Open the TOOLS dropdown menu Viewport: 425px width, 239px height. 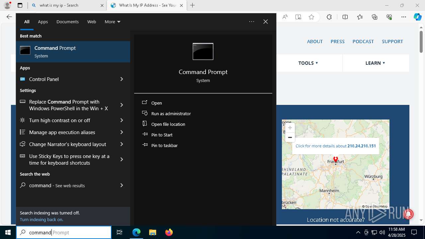click(x=308, y=63)
